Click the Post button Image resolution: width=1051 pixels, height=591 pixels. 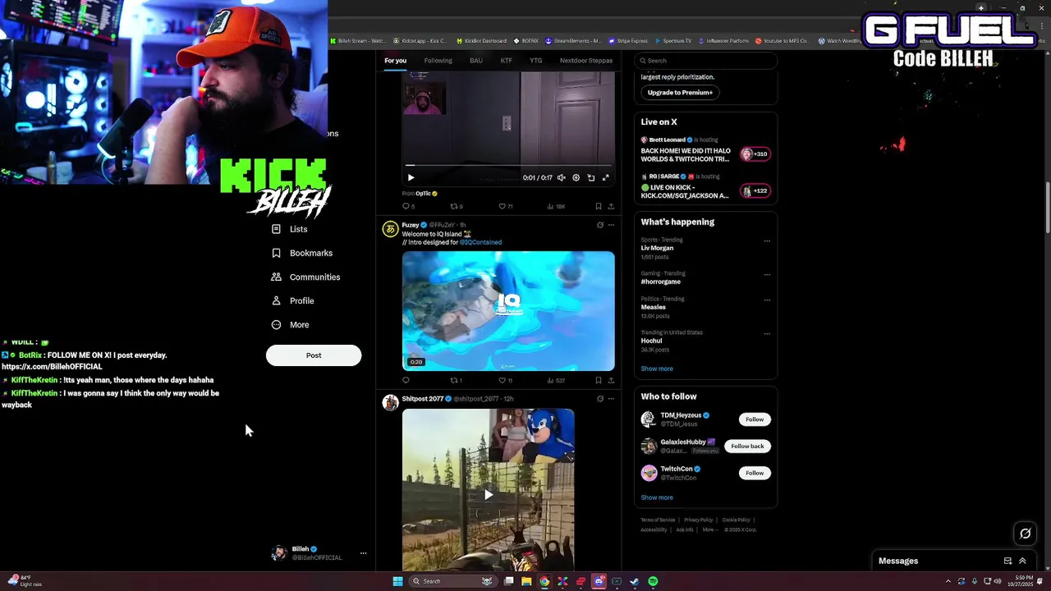click(314, 355)
